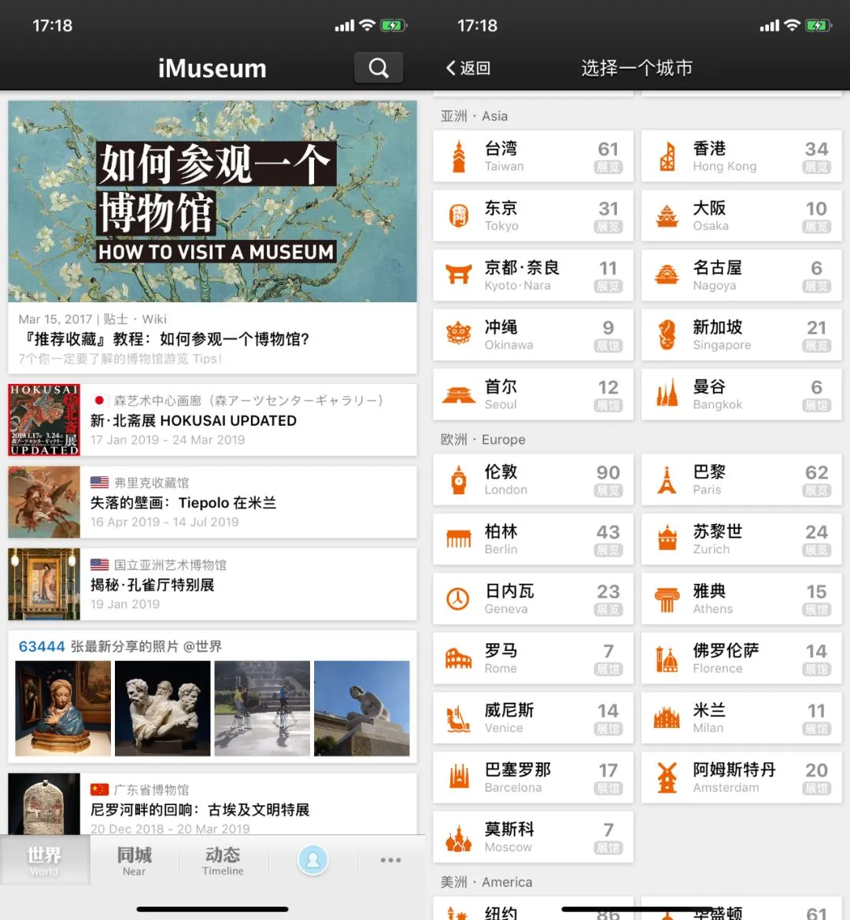The image size is (850, 920).
Task: Tap the 亚洲 · Asia section header
Action: (x=474, y=116)
